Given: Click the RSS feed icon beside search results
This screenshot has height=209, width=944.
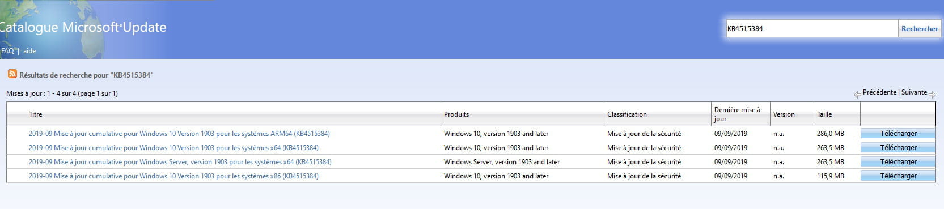Looking at the screenshot, I should click(12, 74).
